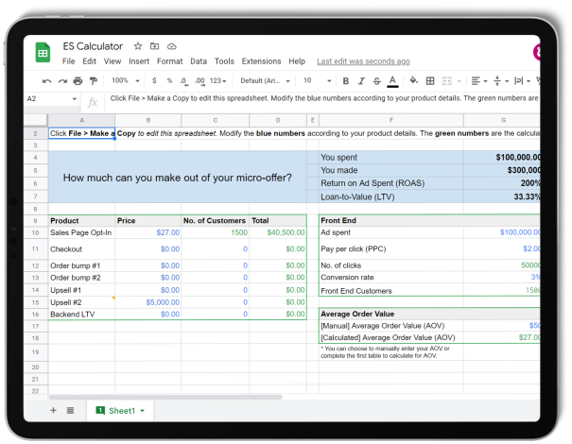Expand the Merge cells dropdown arrow
572x444 pixels.
click(x=459, y=81)
